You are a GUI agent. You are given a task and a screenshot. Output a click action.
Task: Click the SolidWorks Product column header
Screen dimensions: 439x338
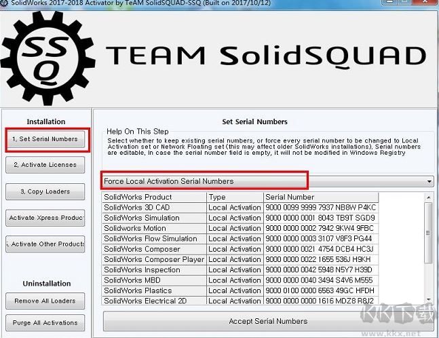click(x=154, y=197)
